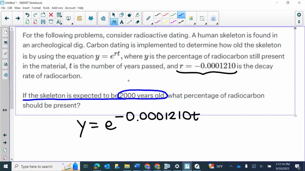Insert a Table
305x171 pixels.
pyautogui.click(x=58, y=15)
